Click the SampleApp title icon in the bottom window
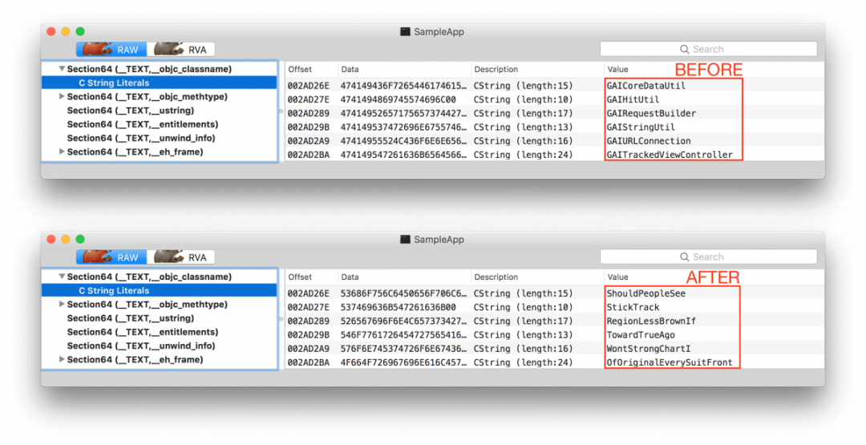The image size is (866, 445). pos(406,239)
